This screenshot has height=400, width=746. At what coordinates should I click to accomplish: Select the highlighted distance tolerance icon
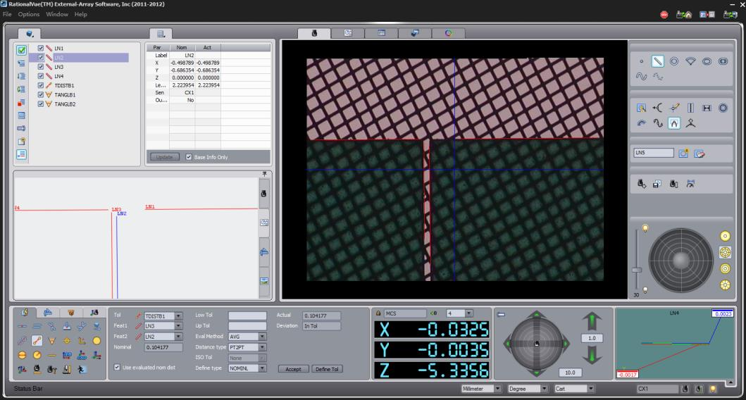37,341
